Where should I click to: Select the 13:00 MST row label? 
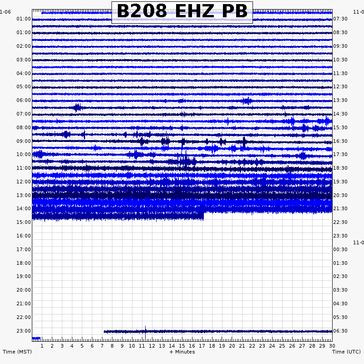[x=24, y=195]
